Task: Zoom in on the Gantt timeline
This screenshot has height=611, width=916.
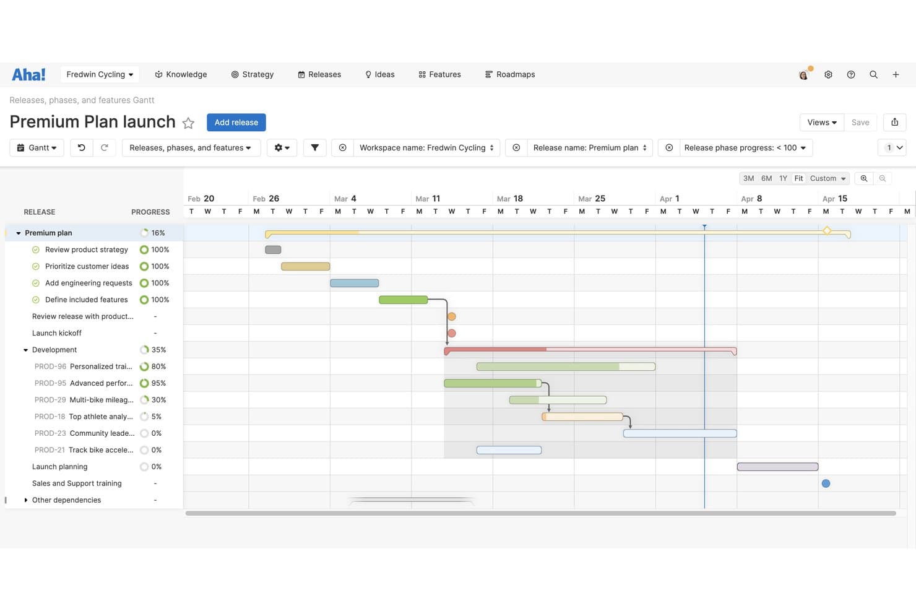Action: tap(864, 178)
